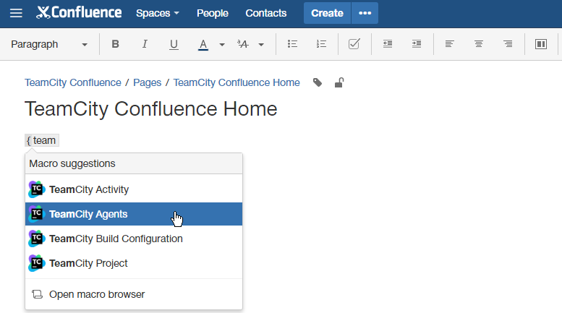This screenshot has height=313, width=562.
Task: Expand the text color picker arrow
Action: [222, 44]
